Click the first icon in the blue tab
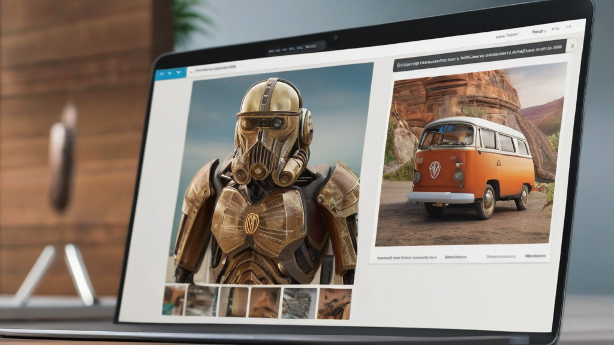This screenshot has height=345, width=614. [x=161, y=74]
